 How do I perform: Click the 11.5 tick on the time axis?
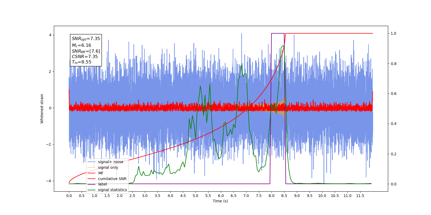tap(360, 196)
